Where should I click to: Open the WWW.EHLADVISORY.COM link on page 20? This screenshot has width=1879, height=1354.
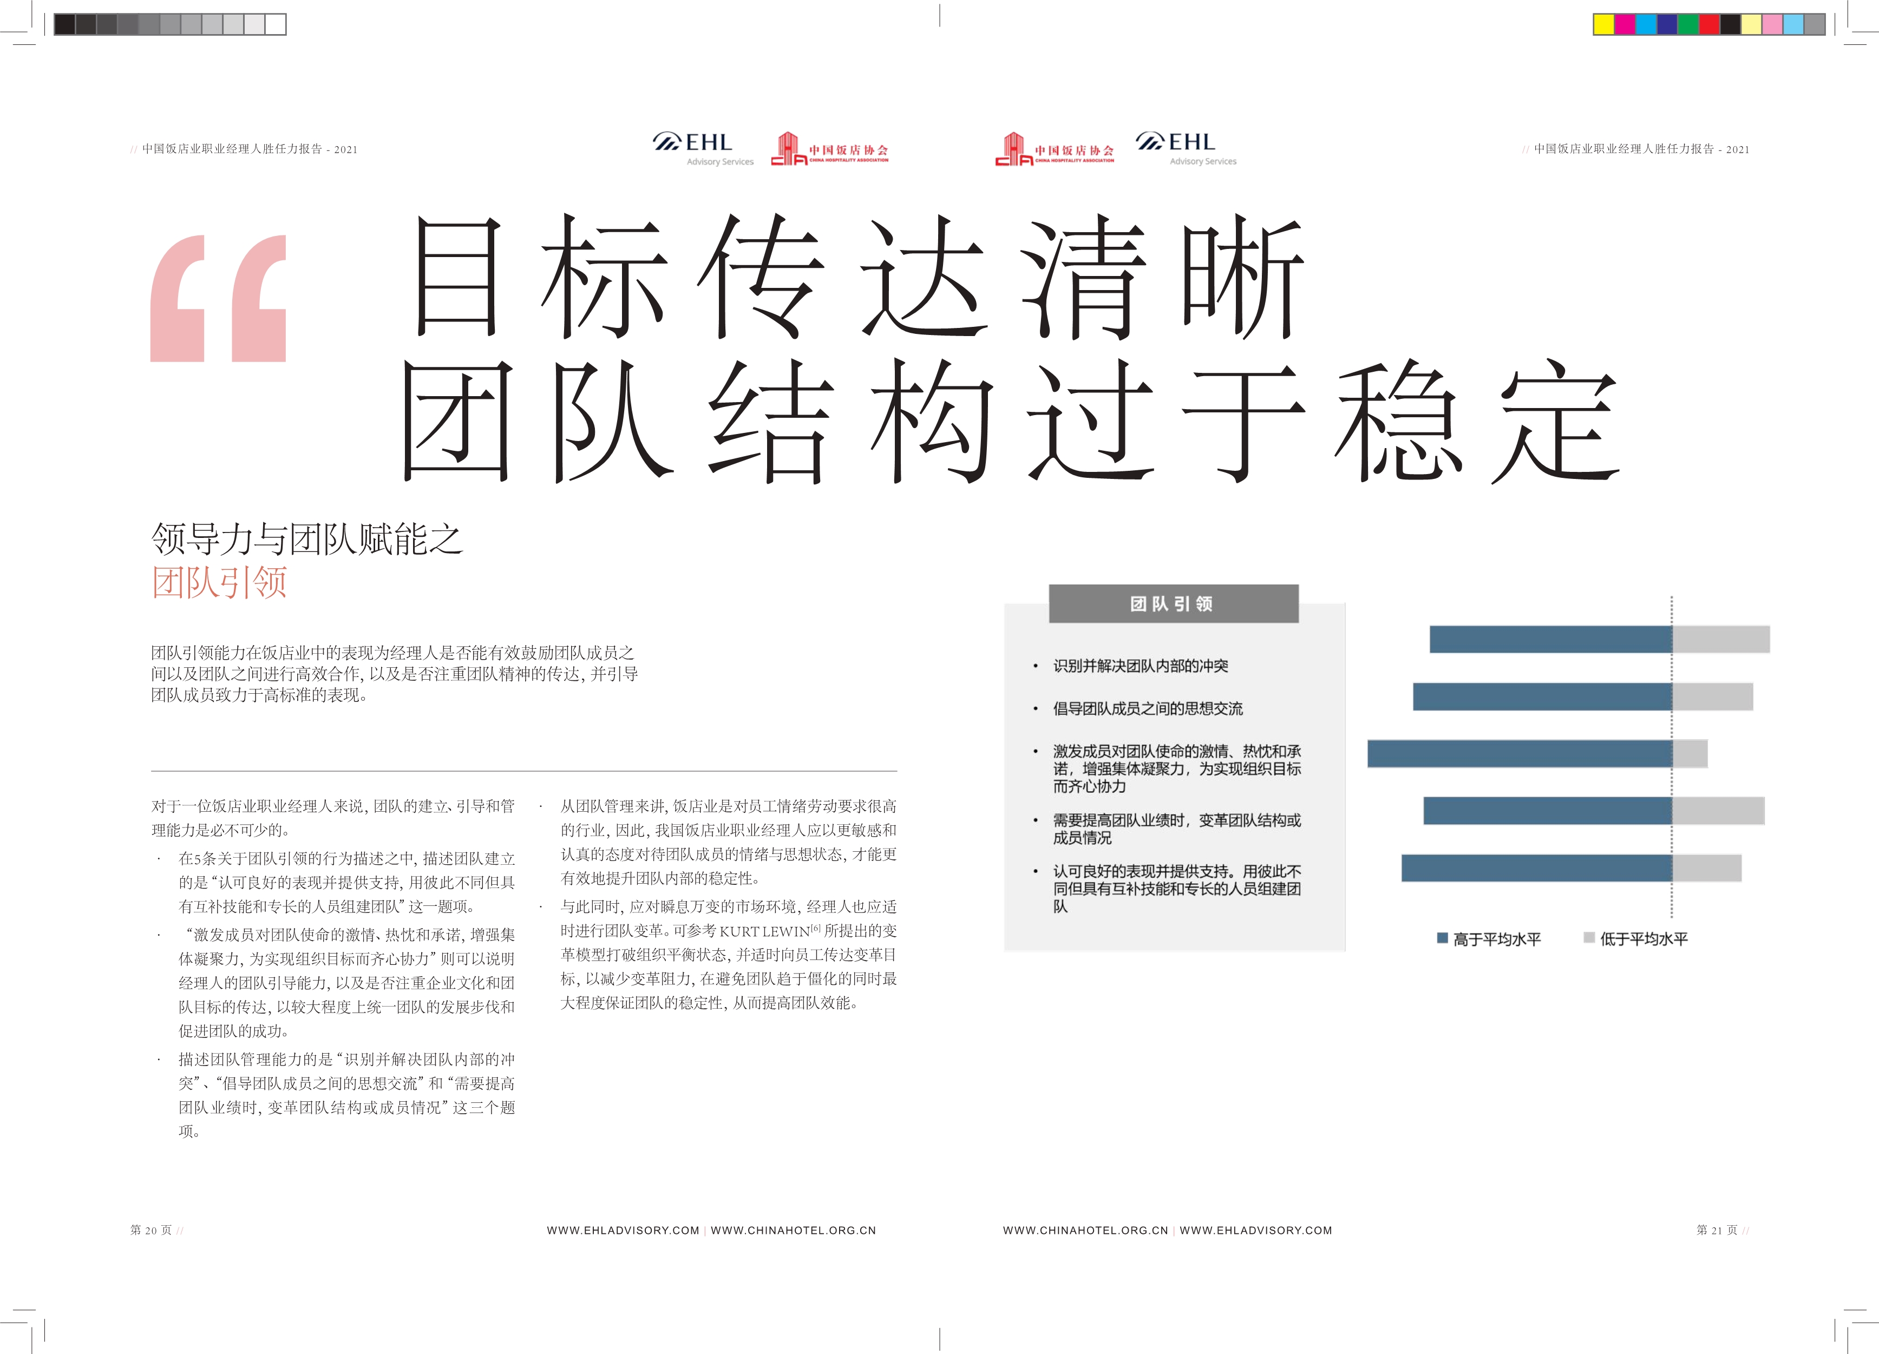[623, 1230]
